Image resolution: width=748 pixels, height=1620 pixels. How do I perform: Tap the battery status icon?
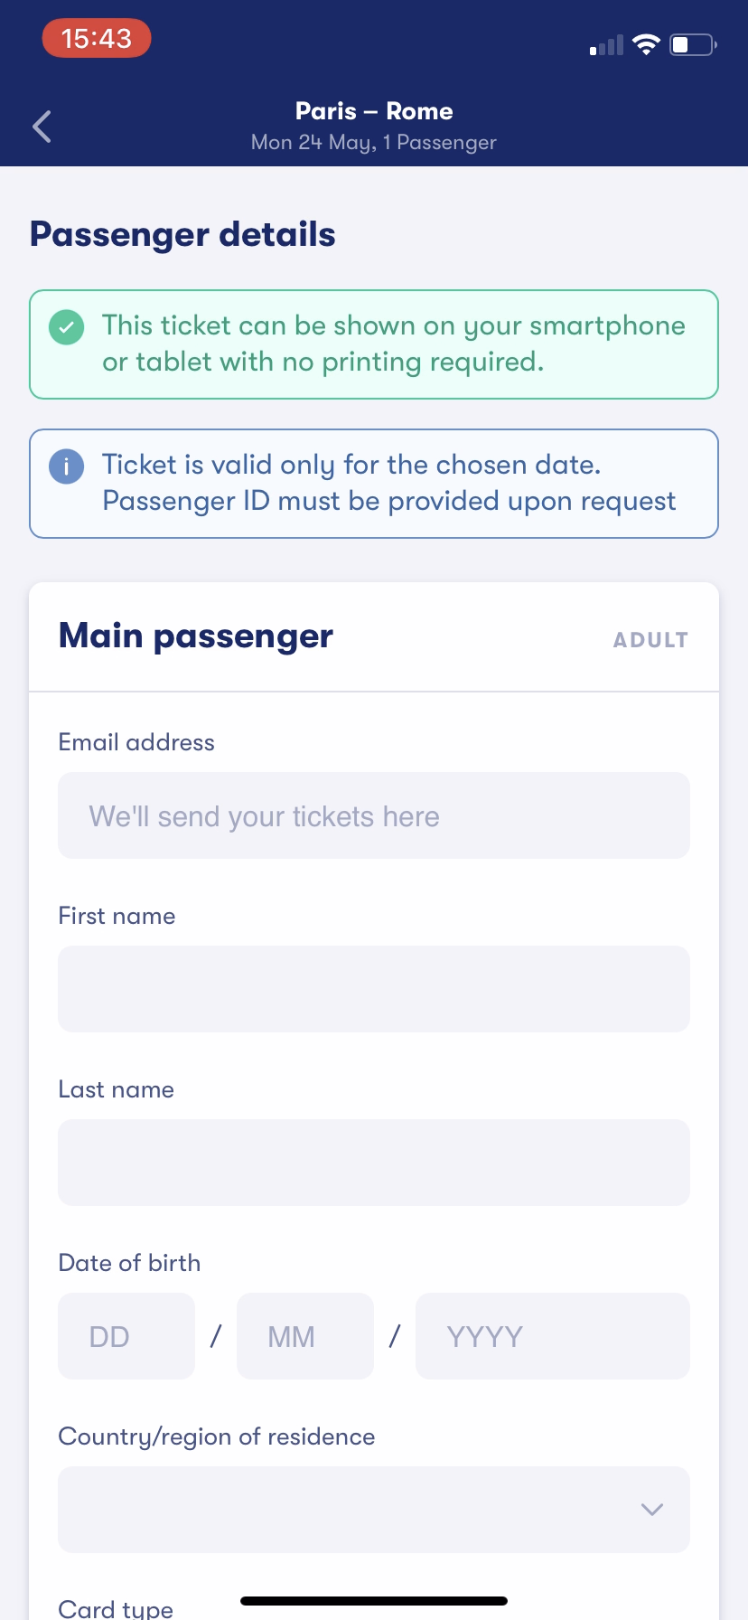[x=693, y=44]
